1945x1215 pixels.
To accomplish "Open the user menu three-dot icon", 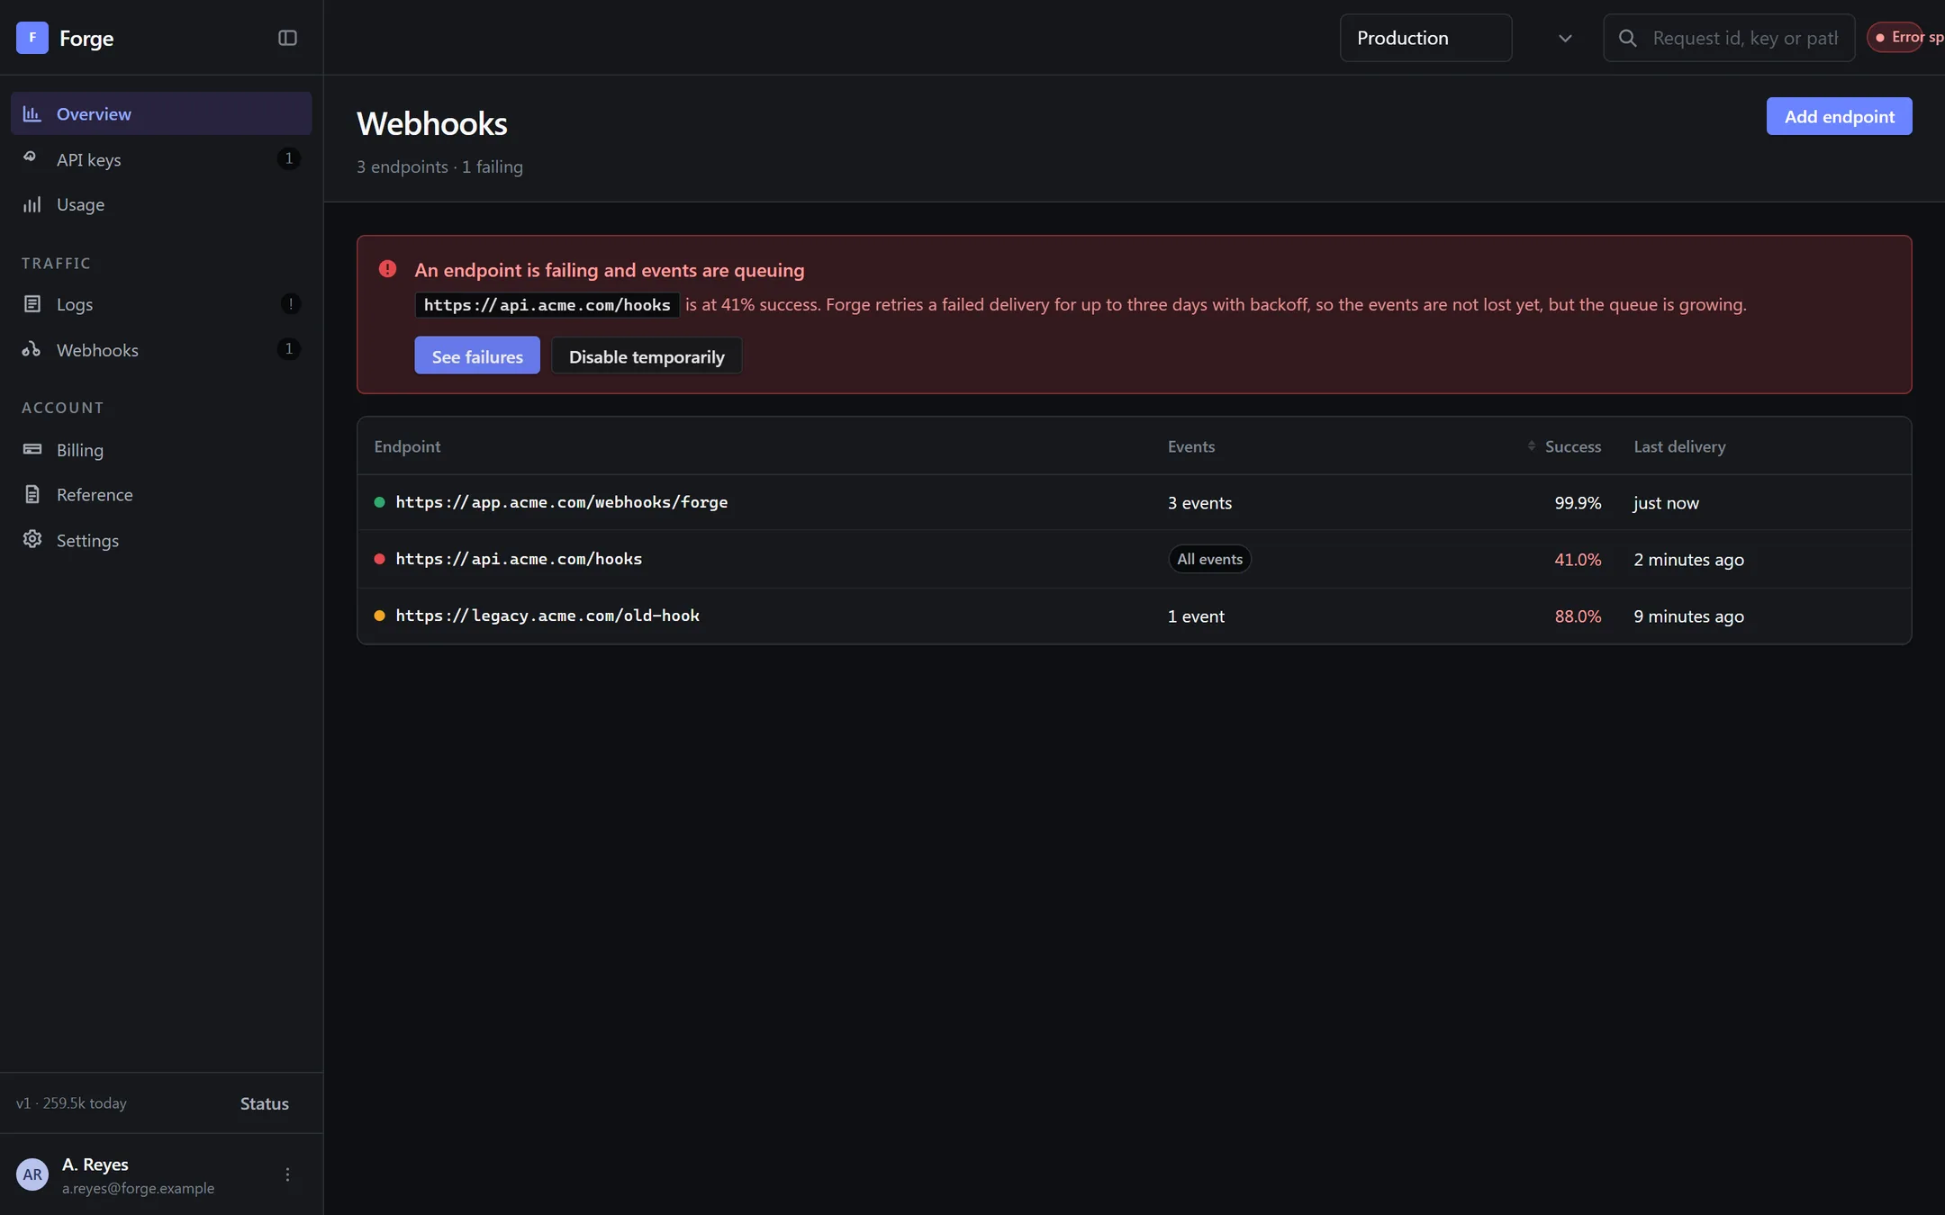I will pos(287,1174).
